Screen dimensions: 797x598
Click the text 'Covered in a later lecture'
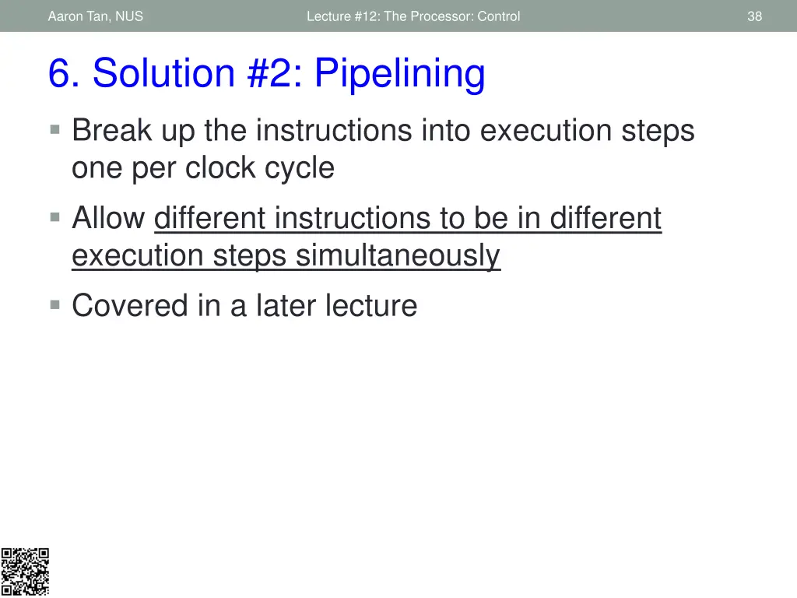click(x=244, y=305)
